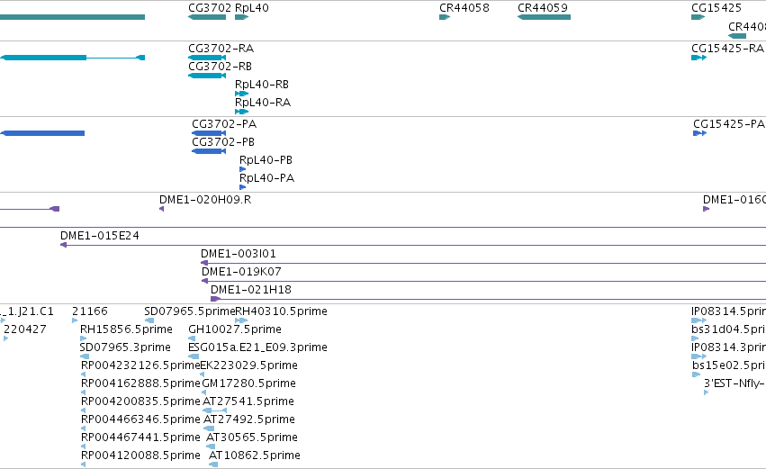
Task: Select the SD07965.5prime EST label
Action: click(x=190, y=311)
